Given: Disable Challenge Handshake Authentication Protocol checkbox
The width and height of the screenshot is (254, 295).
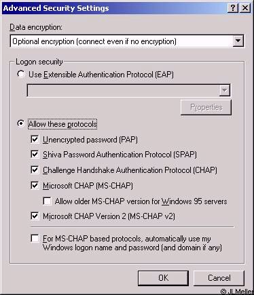Looking at the screenshot, I should point(35,170).
